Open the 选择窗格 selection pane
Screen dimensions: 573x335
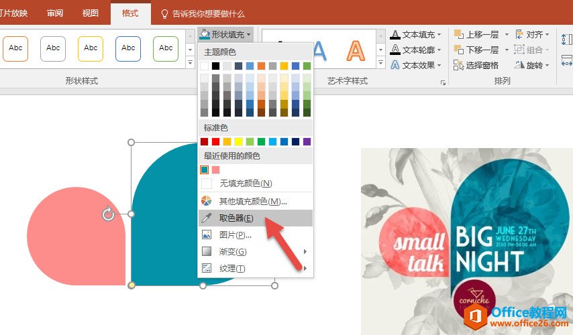[x=476, y=65]
